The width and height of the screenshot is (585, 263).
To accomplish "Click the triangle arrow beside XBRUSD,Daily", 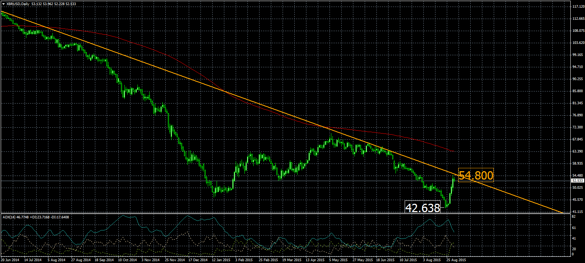I will point(3,4).
